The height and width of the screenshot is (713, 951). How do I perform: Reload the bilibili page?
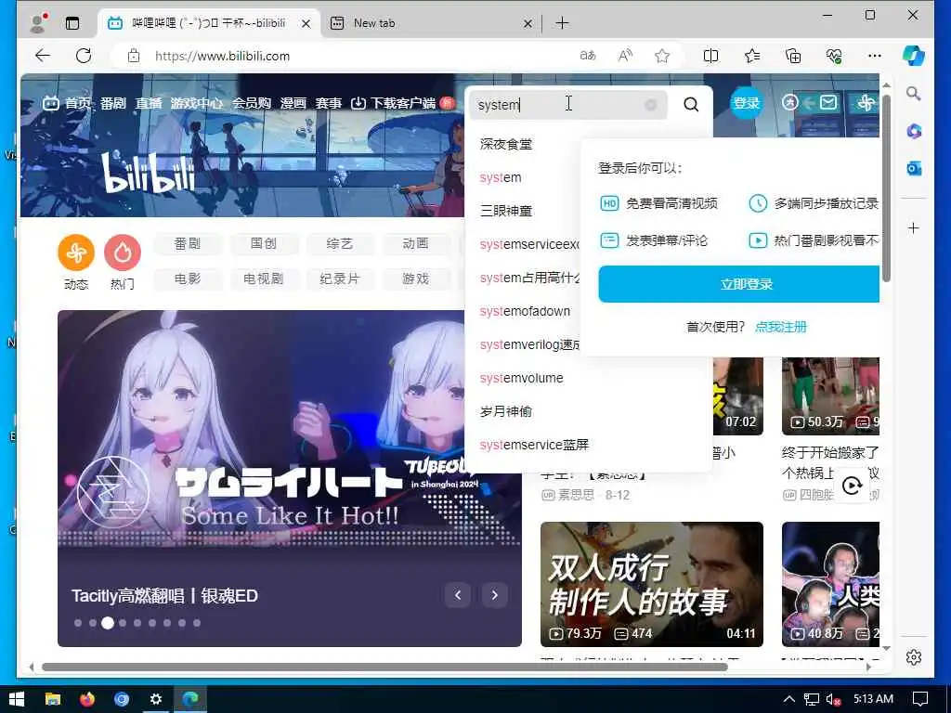[x=84, y=56]
